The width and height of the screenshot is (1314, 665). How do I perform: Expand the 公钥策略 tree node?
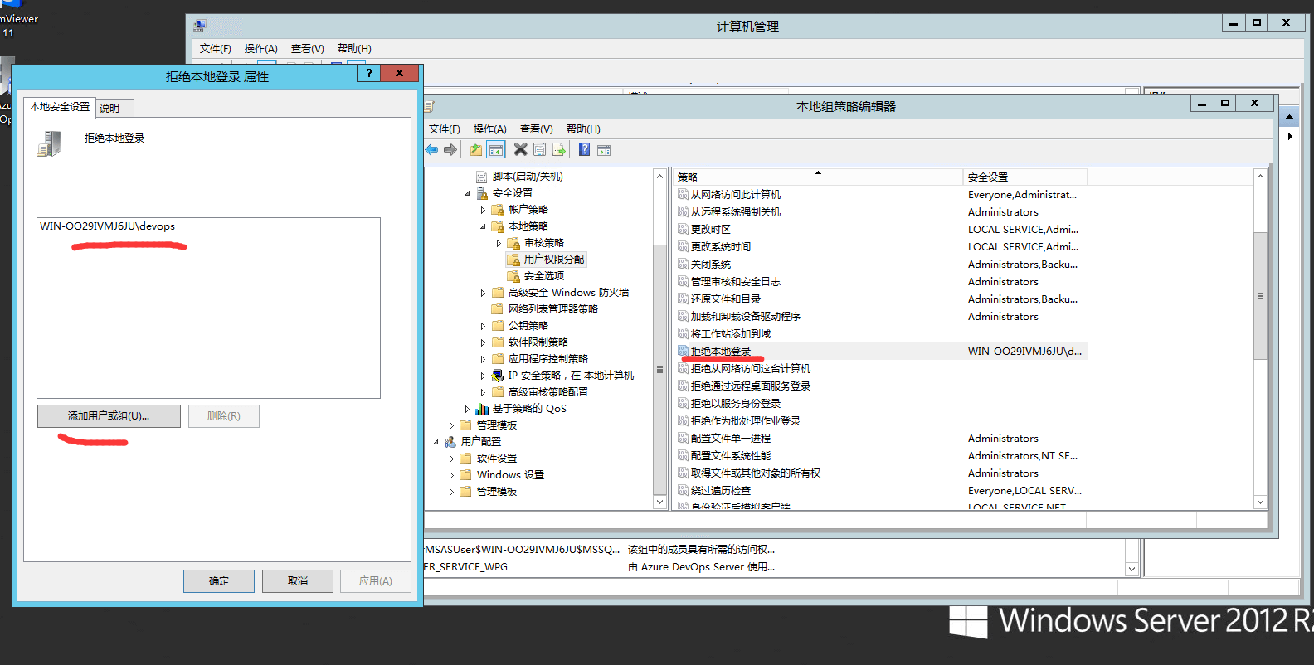point(483,326)
